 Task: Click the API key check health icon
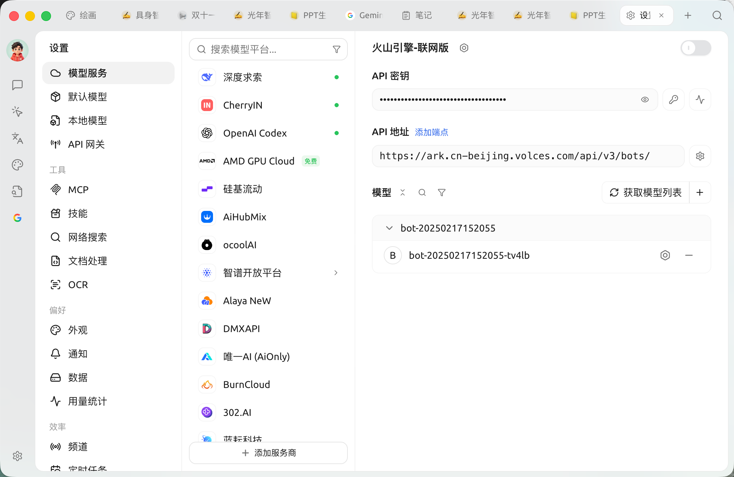(x=700, y=100)
